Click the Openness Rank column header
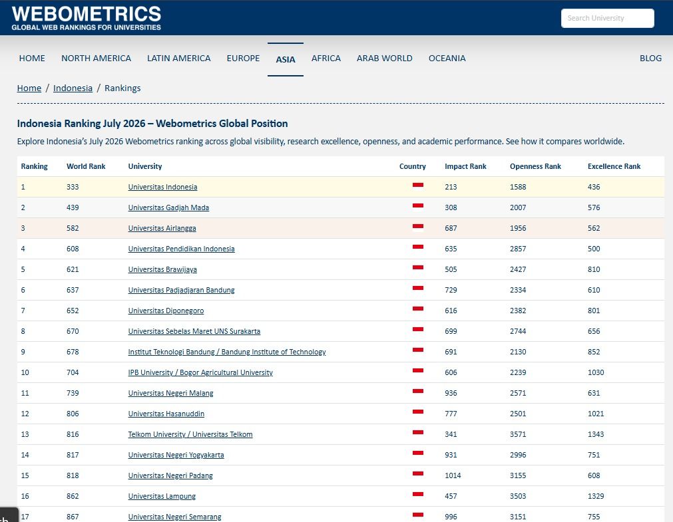The width and height of the screenshot is (673, 522). coord(535,166)
